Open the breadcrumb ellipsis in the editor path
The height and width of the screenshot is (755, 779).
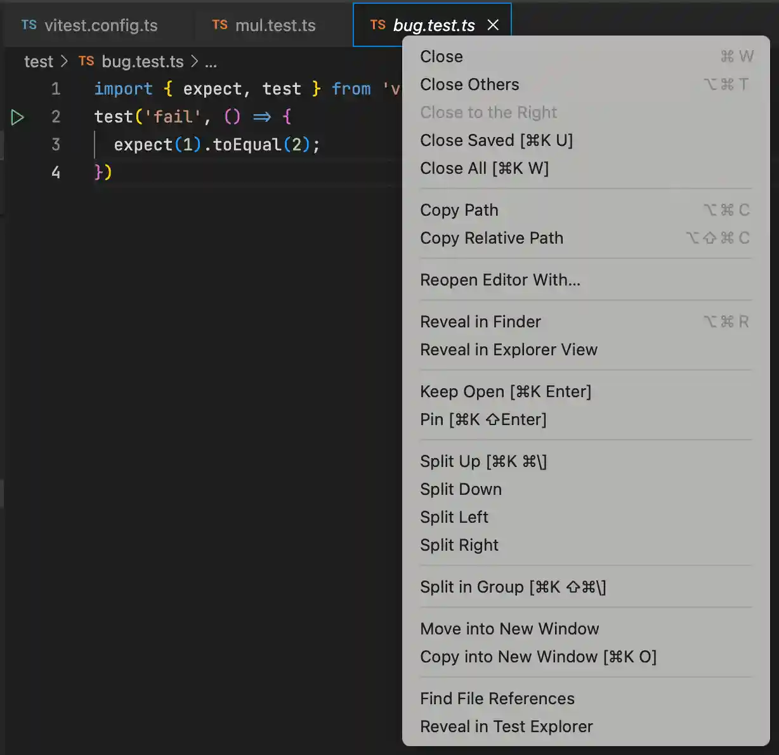[211, 62]
